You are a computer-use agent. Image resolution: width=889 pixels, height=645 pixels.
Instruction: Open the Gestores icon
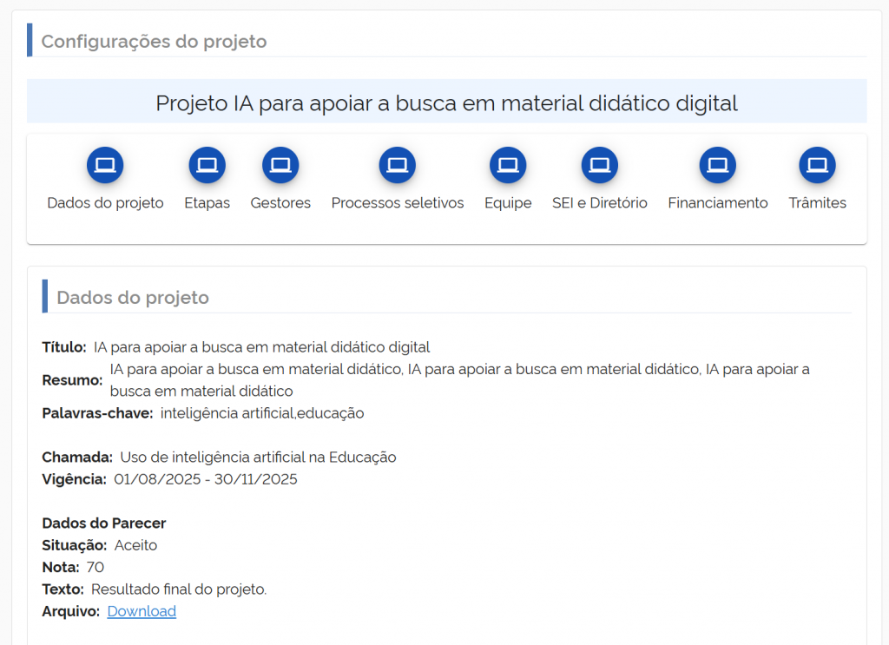280,165
